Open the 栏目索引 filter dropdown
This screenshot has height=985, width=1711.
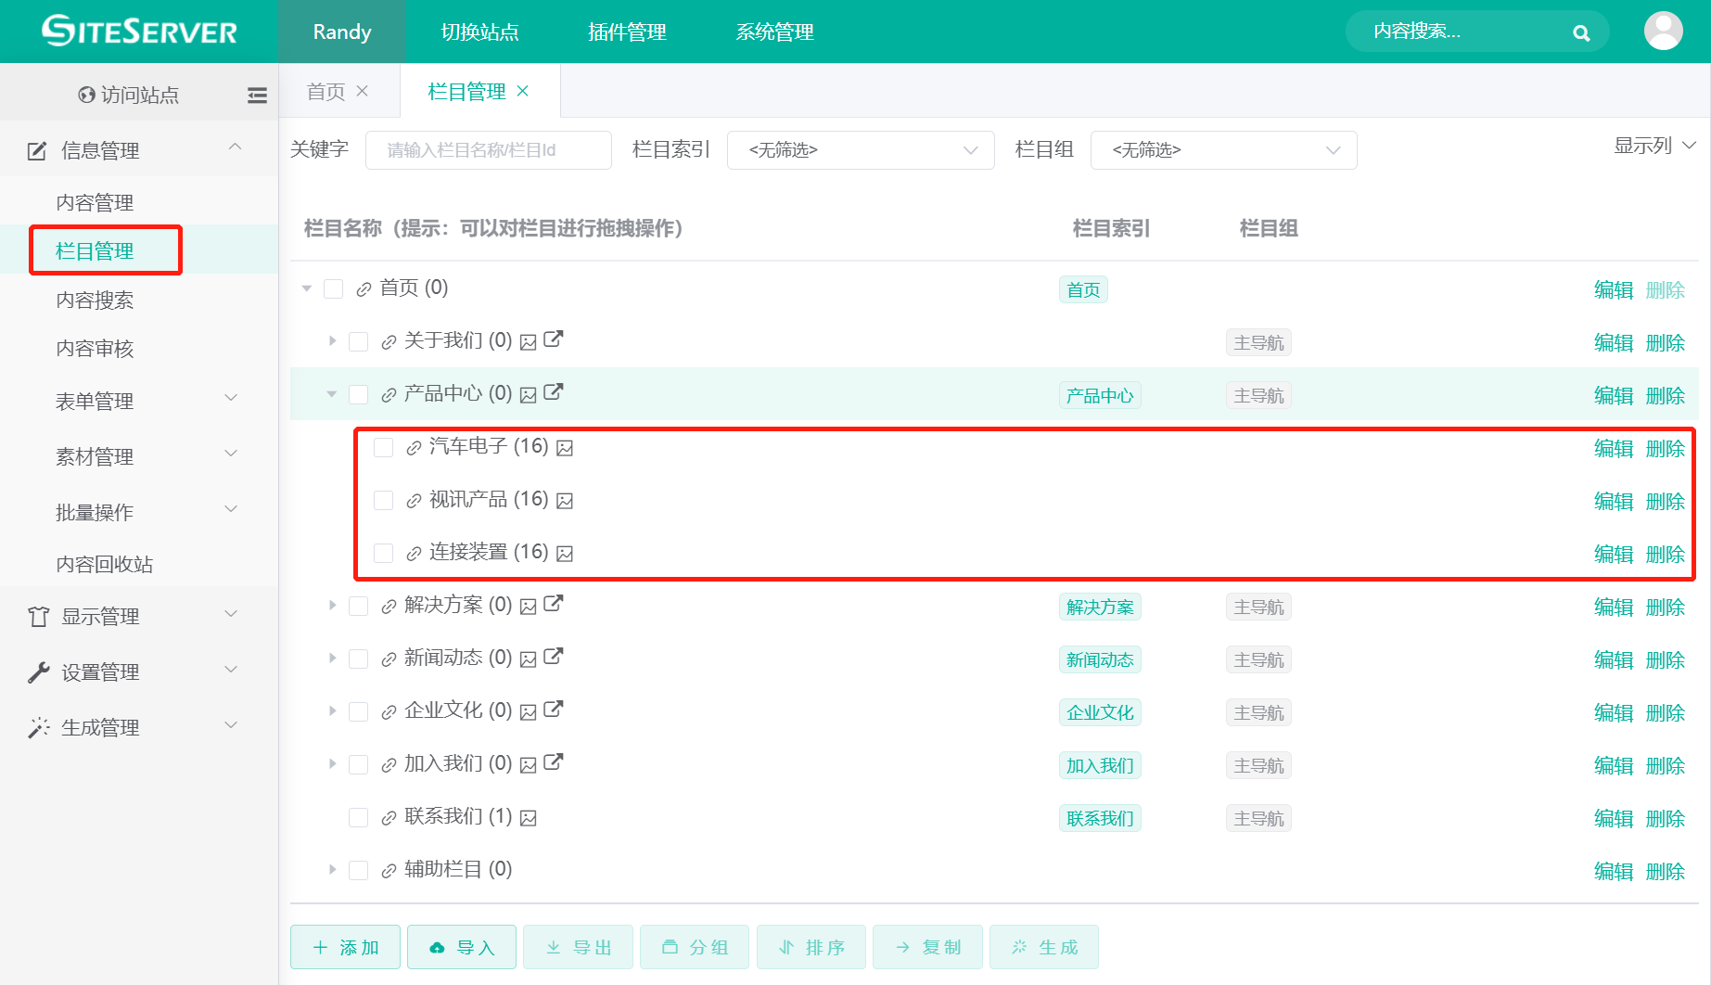tap(860, 149)
